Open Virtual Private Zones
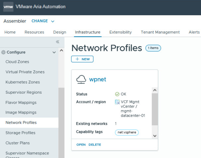This screenshot has width=201, height=158. 25,72
